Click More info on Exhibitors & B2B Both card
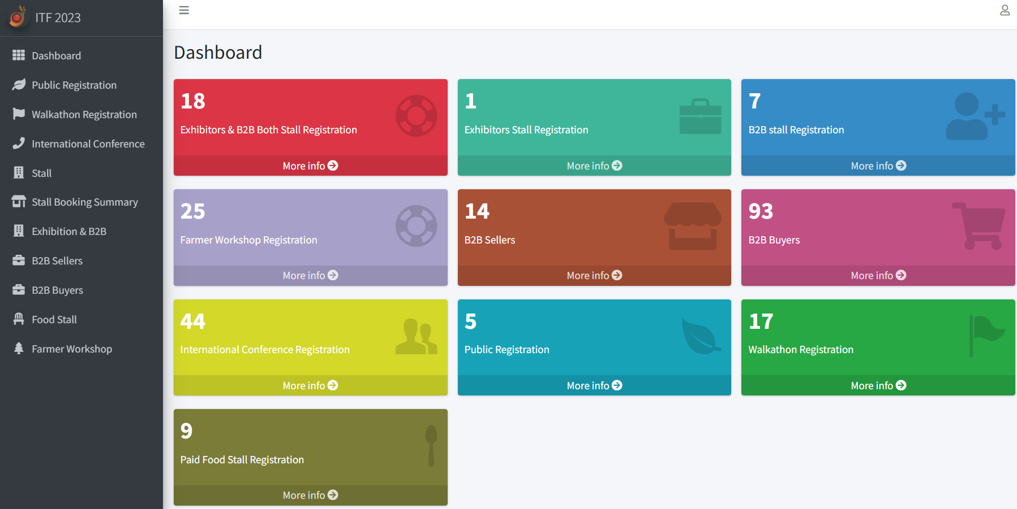This screenshot has width=1017, height=509. tap(310, 166)
